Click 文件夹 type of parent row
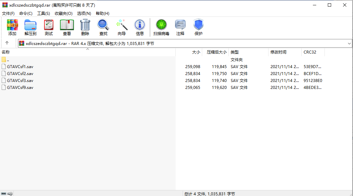 click(237, 60)
